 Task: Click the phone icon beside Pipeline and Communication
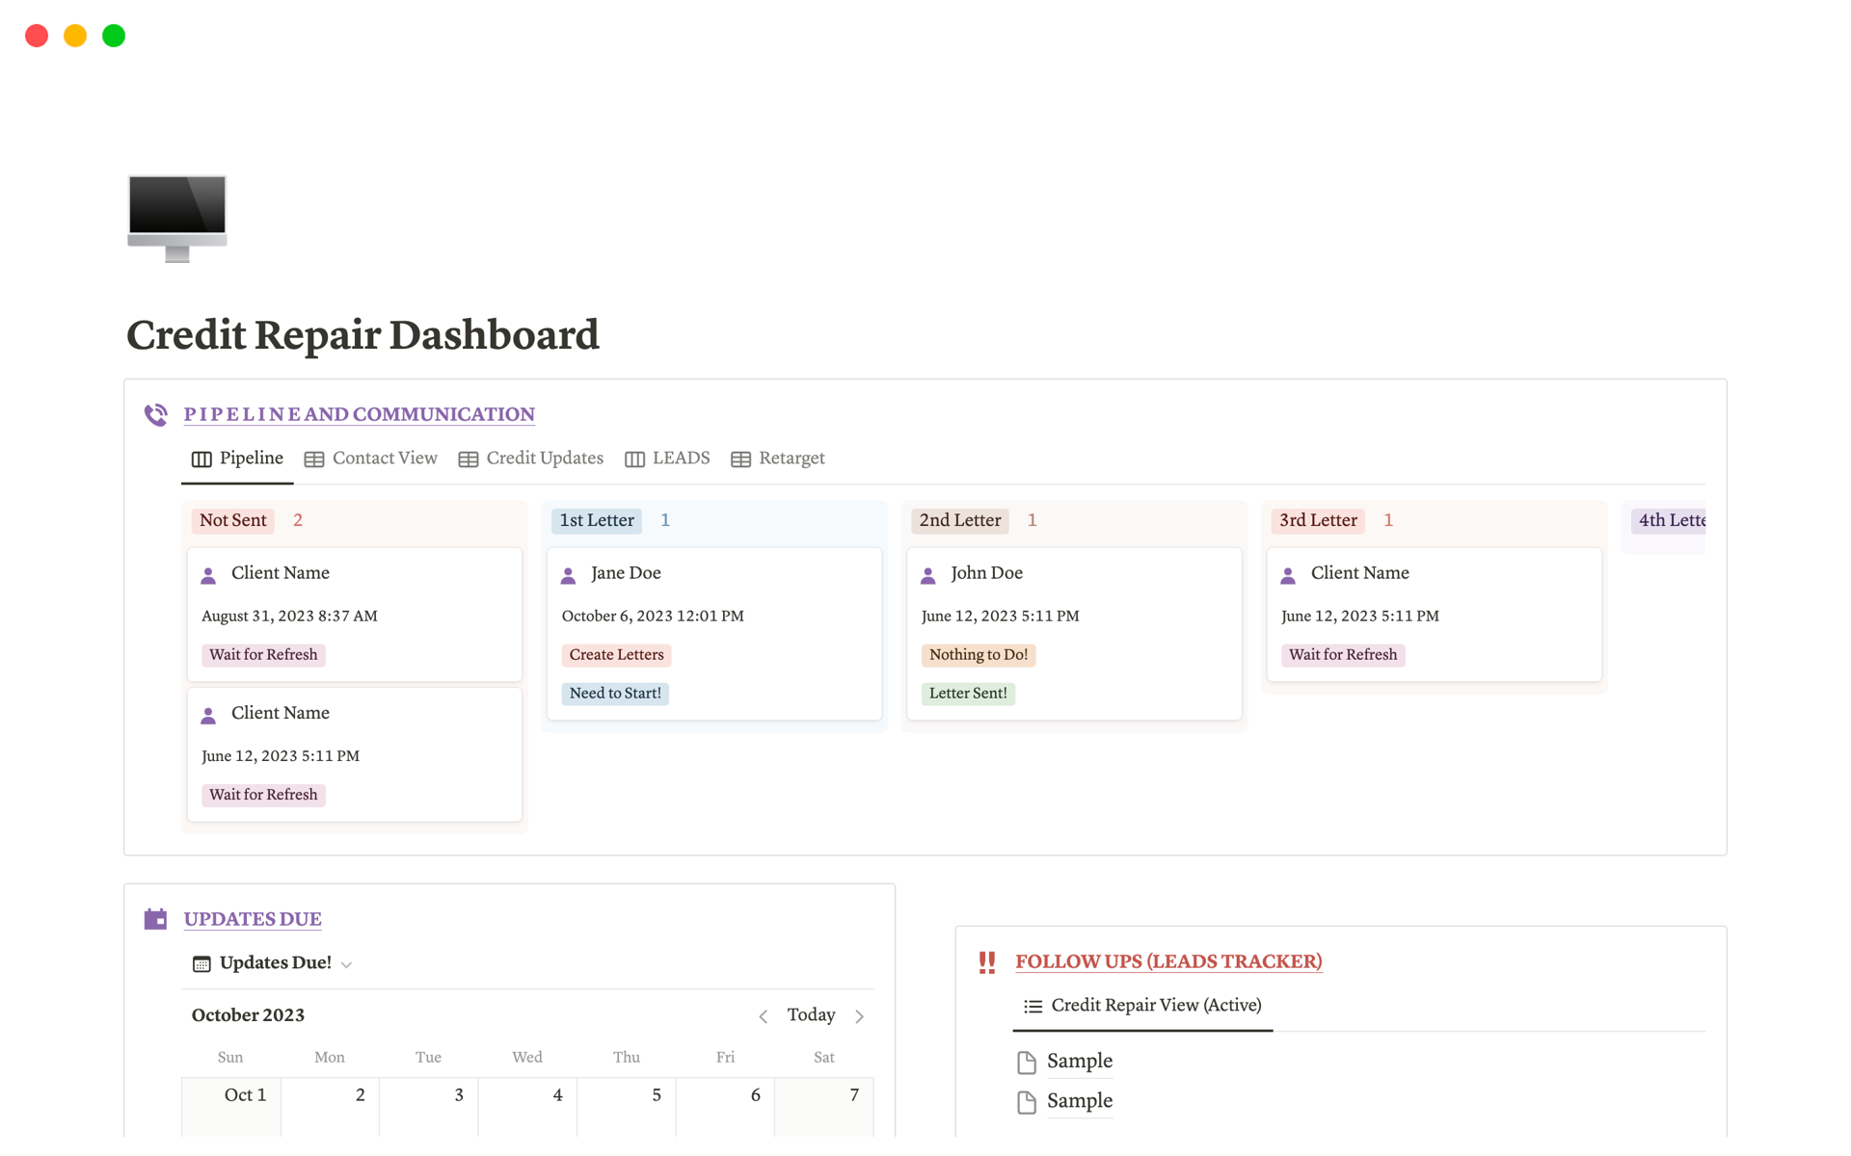(x=156, y=414)
